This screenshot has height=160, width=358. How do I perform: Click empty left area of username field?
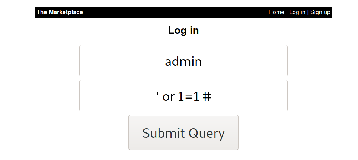point(114,61)
